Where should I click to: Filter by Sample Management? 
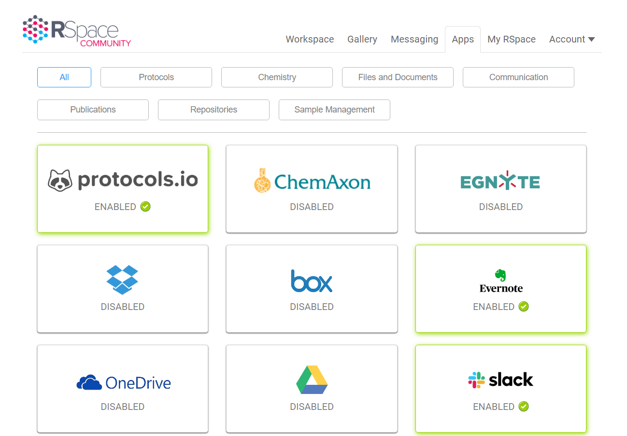click(334, 110)
